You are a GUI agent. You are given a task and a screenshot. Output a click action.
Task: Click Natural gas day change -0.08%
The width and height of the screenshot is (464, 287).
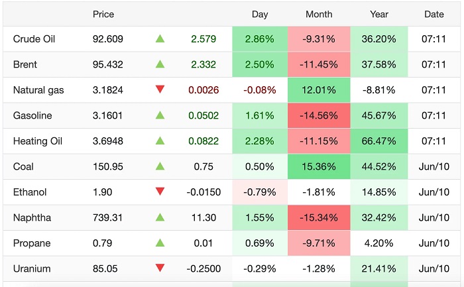click(x=260, y=90)
